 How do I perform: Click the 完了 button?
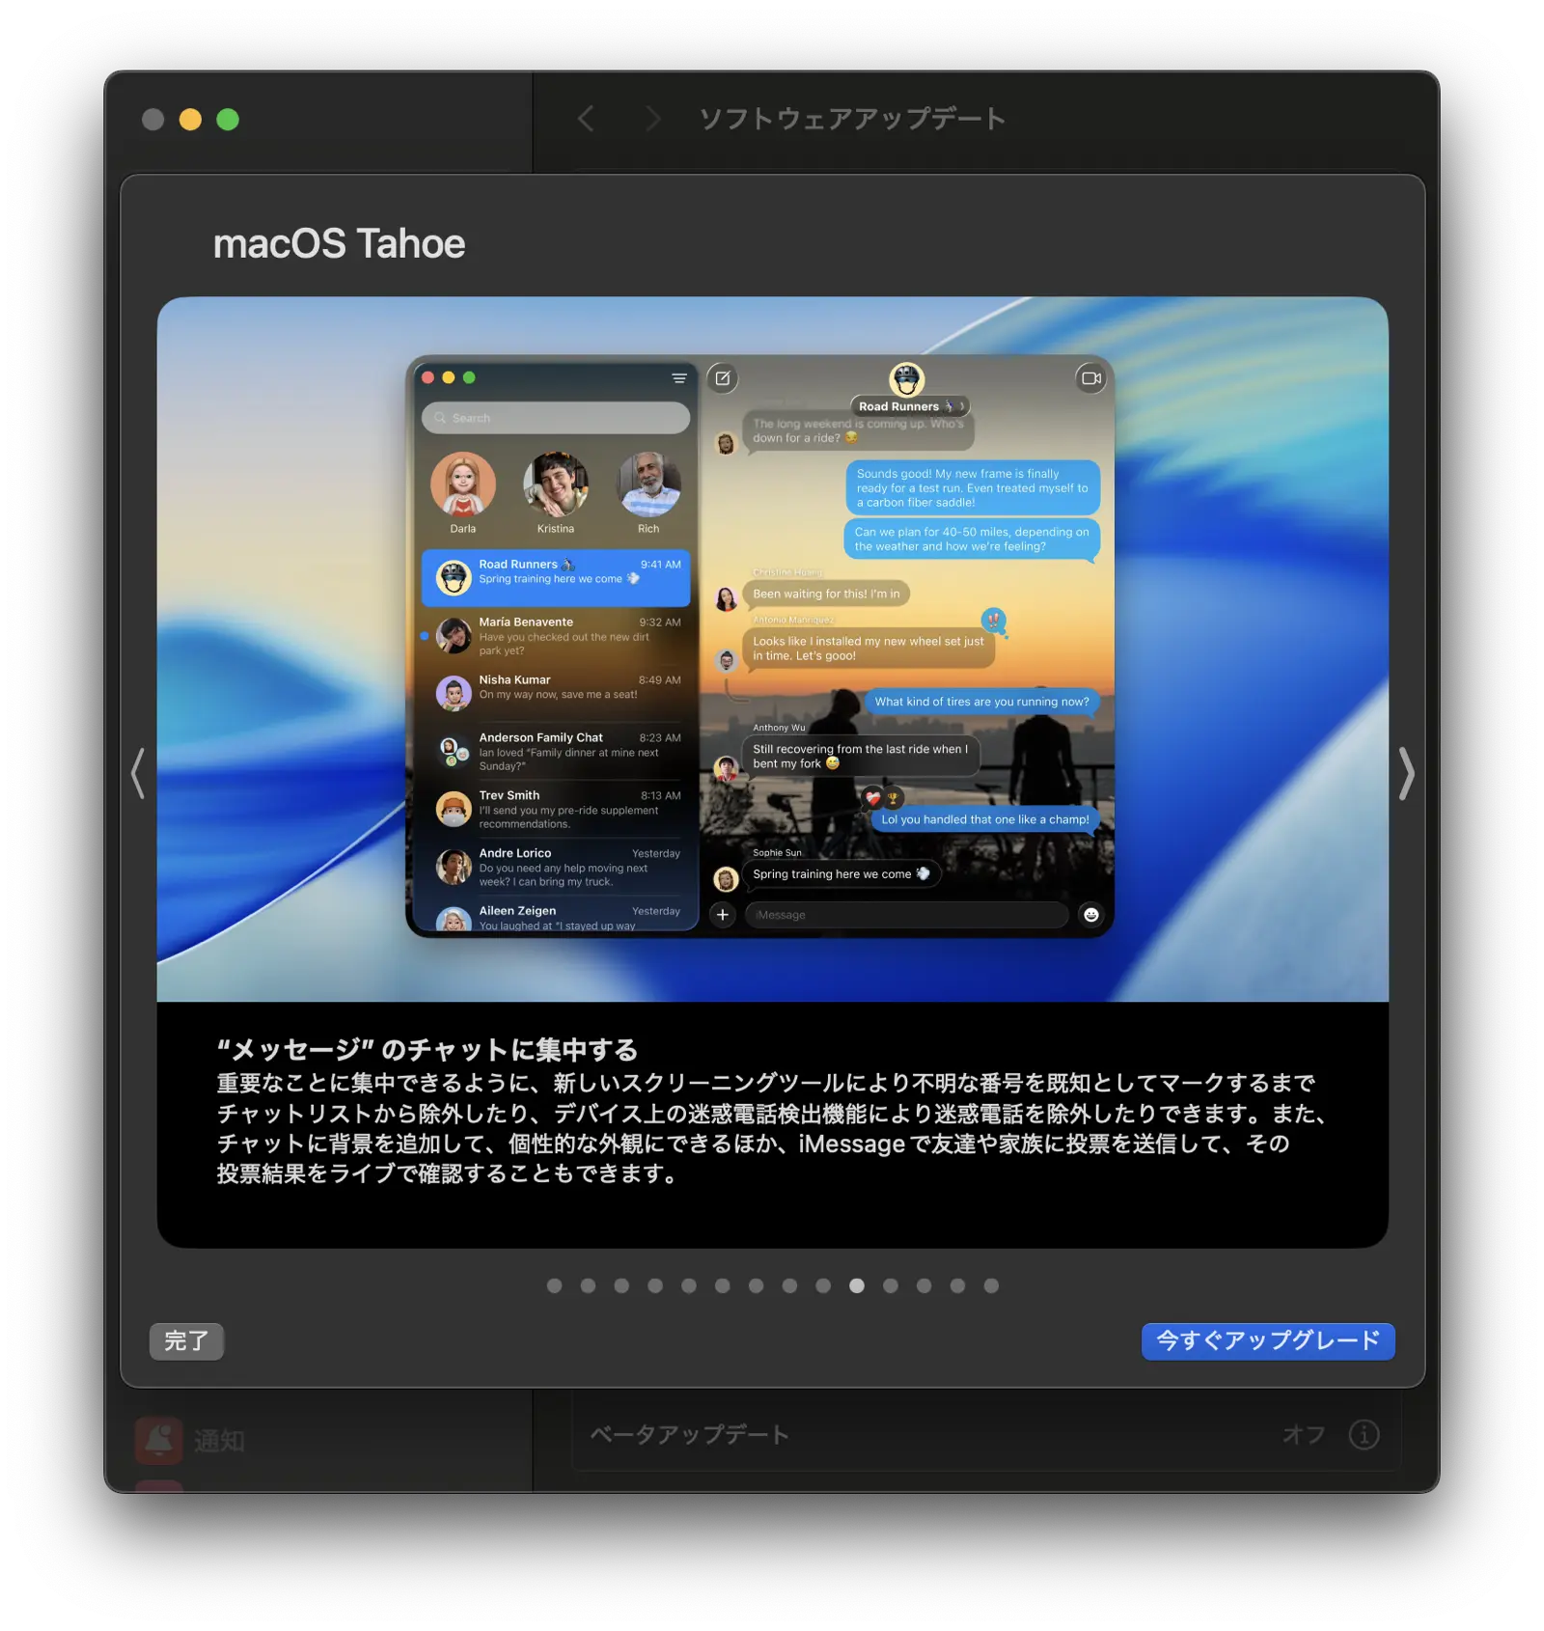(x=186, y=1341)
